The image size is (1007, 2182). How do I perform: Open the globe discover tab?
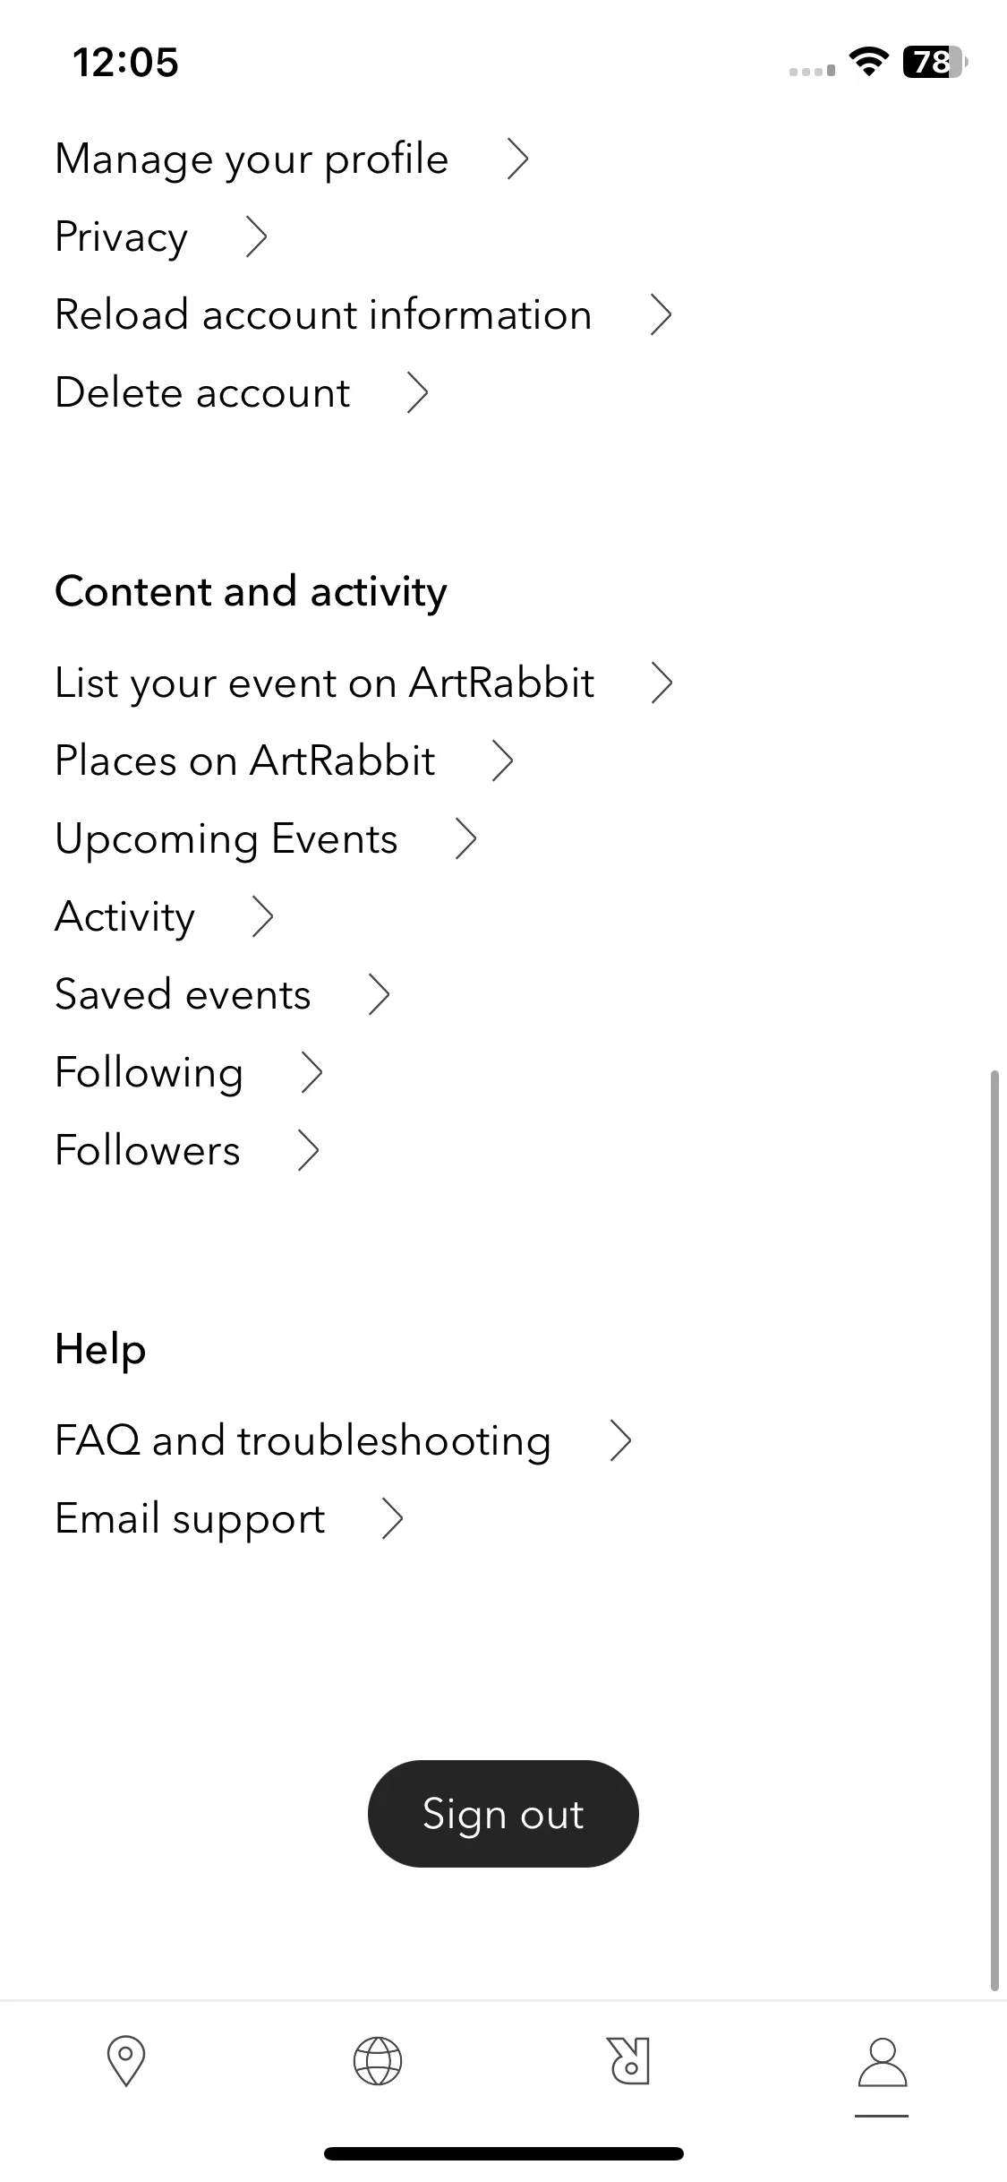(x=378, y=2061)
